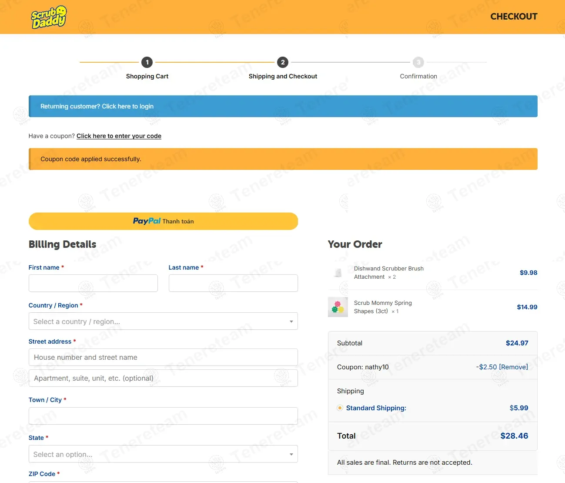
Task: Click the Scrub Mommy Spring Shapes name
Action: point(383,307)
